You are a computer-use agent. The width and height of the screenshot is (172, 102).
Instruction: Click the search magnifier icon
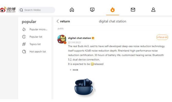coord(21,10)
